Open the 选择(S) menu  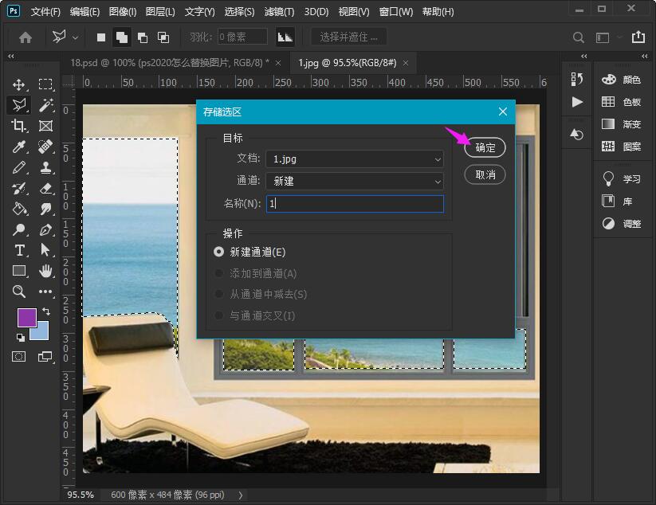click(x=239, y=12)
